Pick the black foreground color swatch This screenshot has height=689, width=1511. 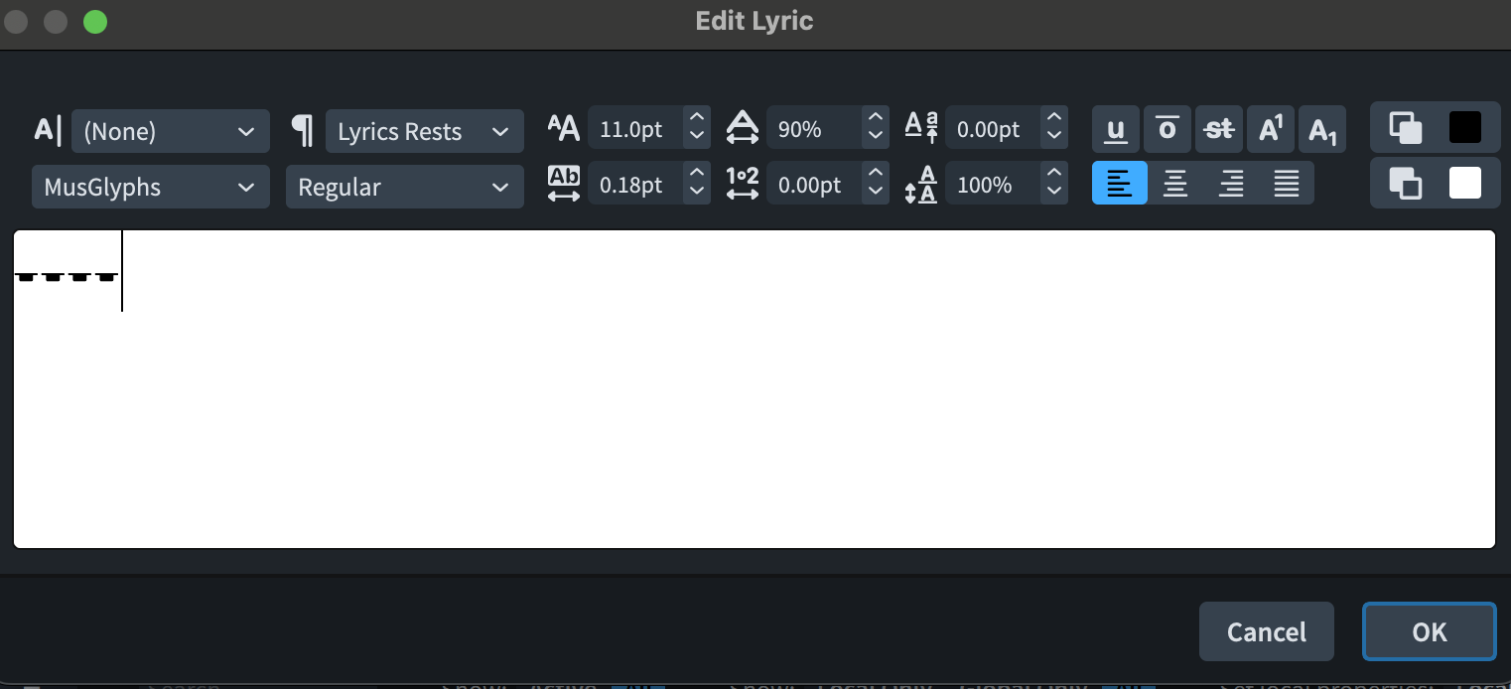coord(1464,128)
